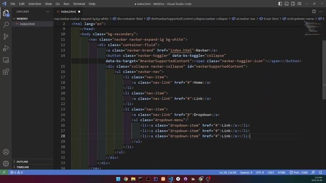Click the unsaved dot on index.html tab
This screenshot has height=183, width=326.
click(x=79, y=12)
